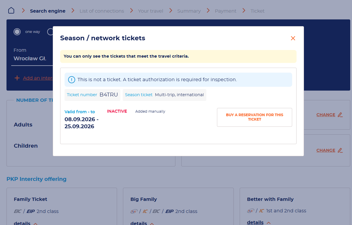Screen dimensions: 352x225
Task: Click the EIP logo in Family Ticket card
Action: pos(31,211)
